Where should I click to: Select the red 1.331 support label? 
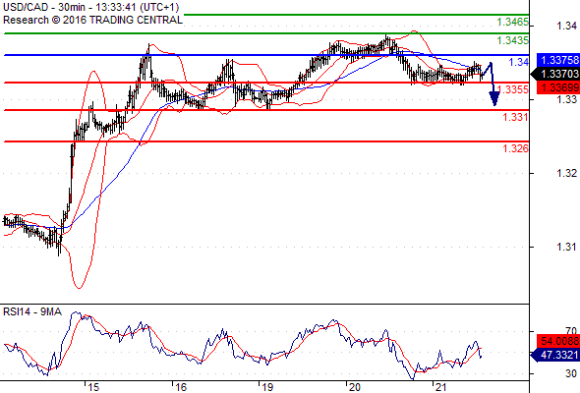pyautogui.click(x=515, y=117)
